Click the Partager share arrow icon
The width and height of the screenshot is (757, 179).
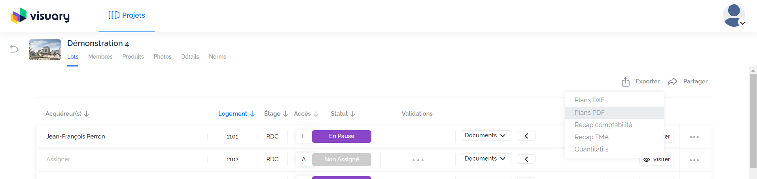click(672, 81)
